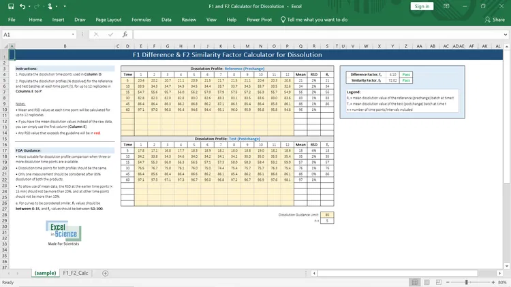511x287 pixels.
Task: Click the Redo arrow icon
Action: click(37, 6)
